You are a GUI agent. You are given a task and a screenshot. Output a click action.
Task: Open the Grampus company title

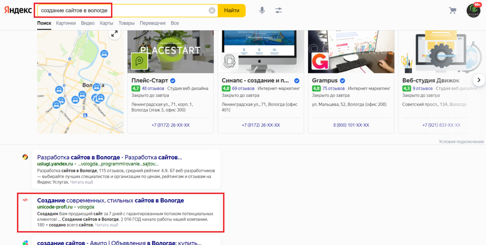[x=325, y=80]
